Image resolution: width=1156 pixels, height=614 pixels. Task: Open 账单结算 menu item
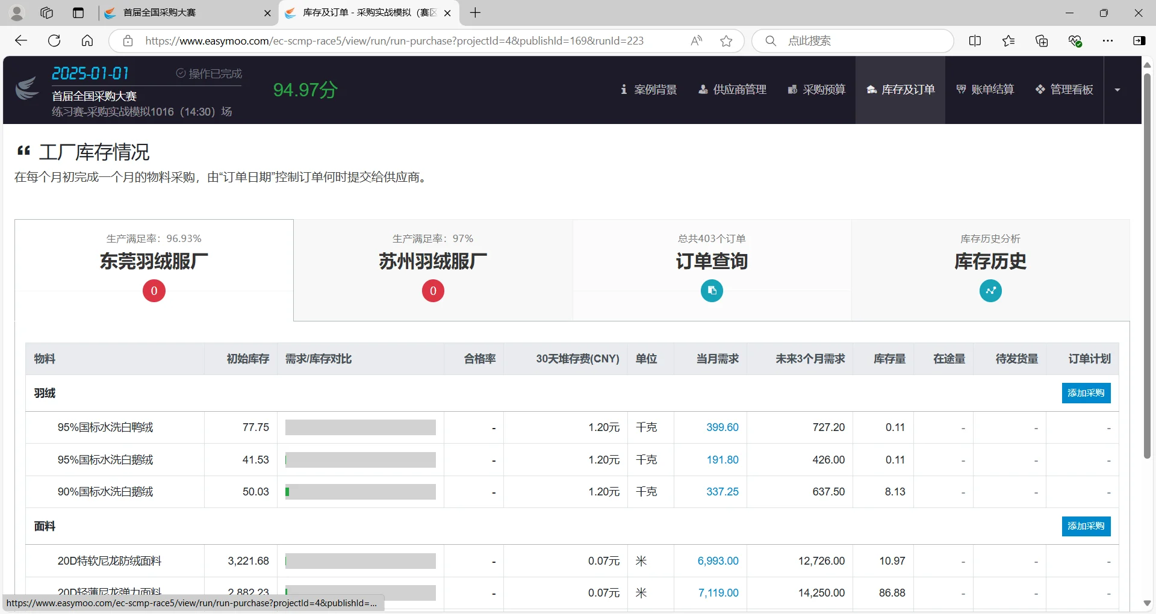coord(985,90)
